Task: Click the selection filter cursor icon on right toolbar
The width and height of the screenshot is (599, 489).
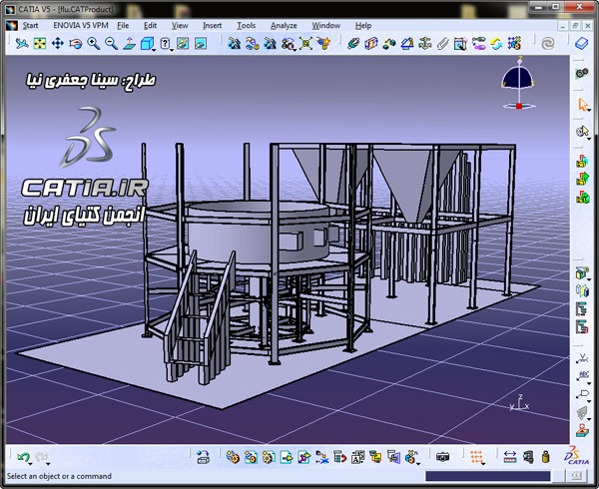Action: (581, 132)
